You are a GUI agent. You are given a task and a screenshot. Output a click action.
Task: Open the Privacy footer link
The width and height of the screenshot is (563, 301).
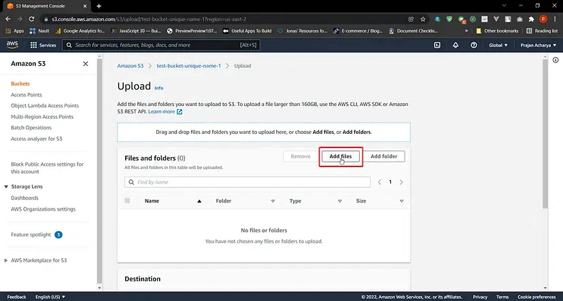[x=480, y=297]
